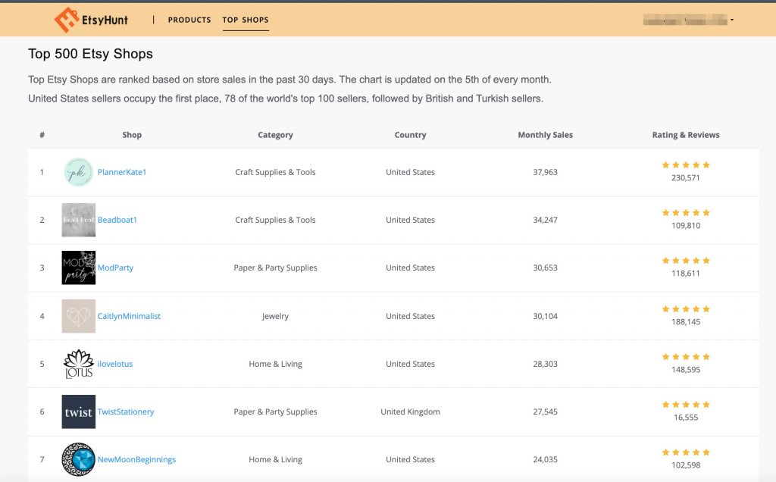Click the star rating for ModParty

point(686,260)
